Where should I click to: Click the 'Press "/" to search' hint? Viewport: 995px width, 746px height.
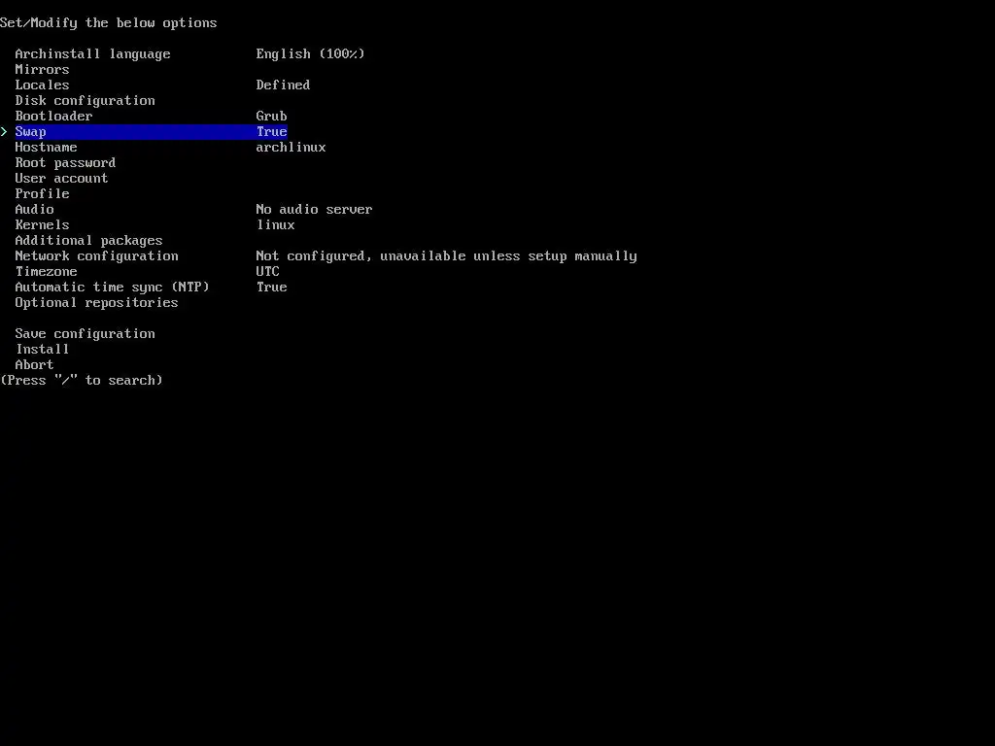[82, 381]
